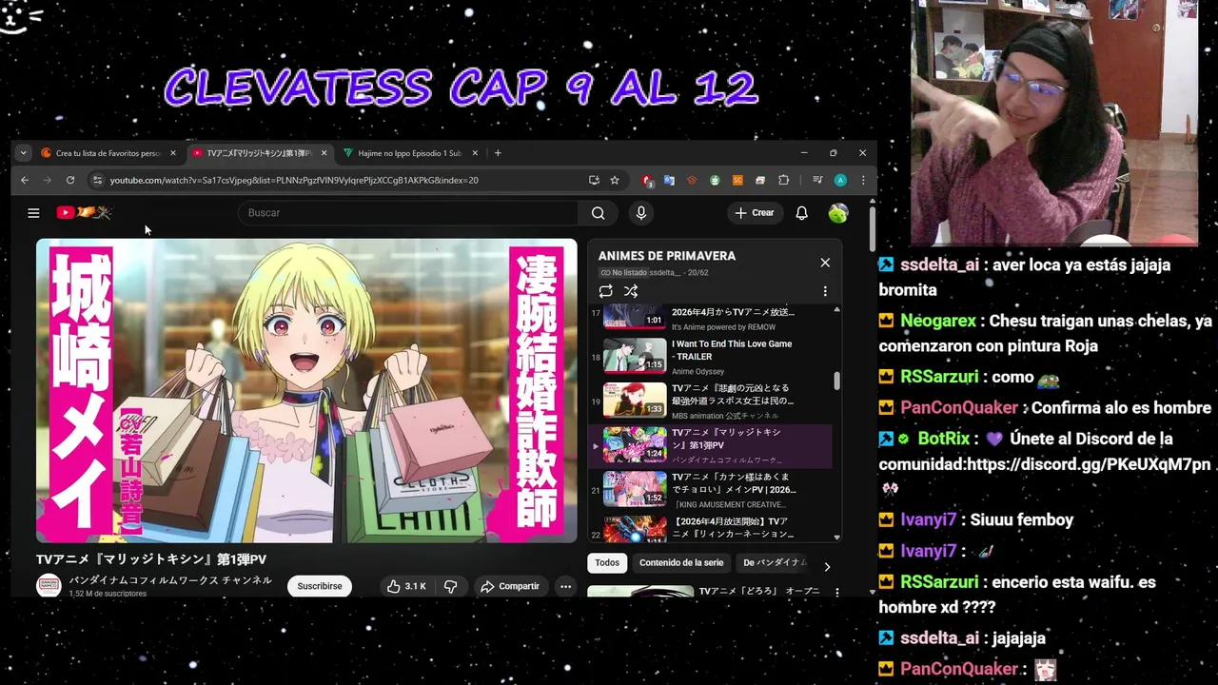
Task: Open the channel avatar below video
Action: [49, 586]
